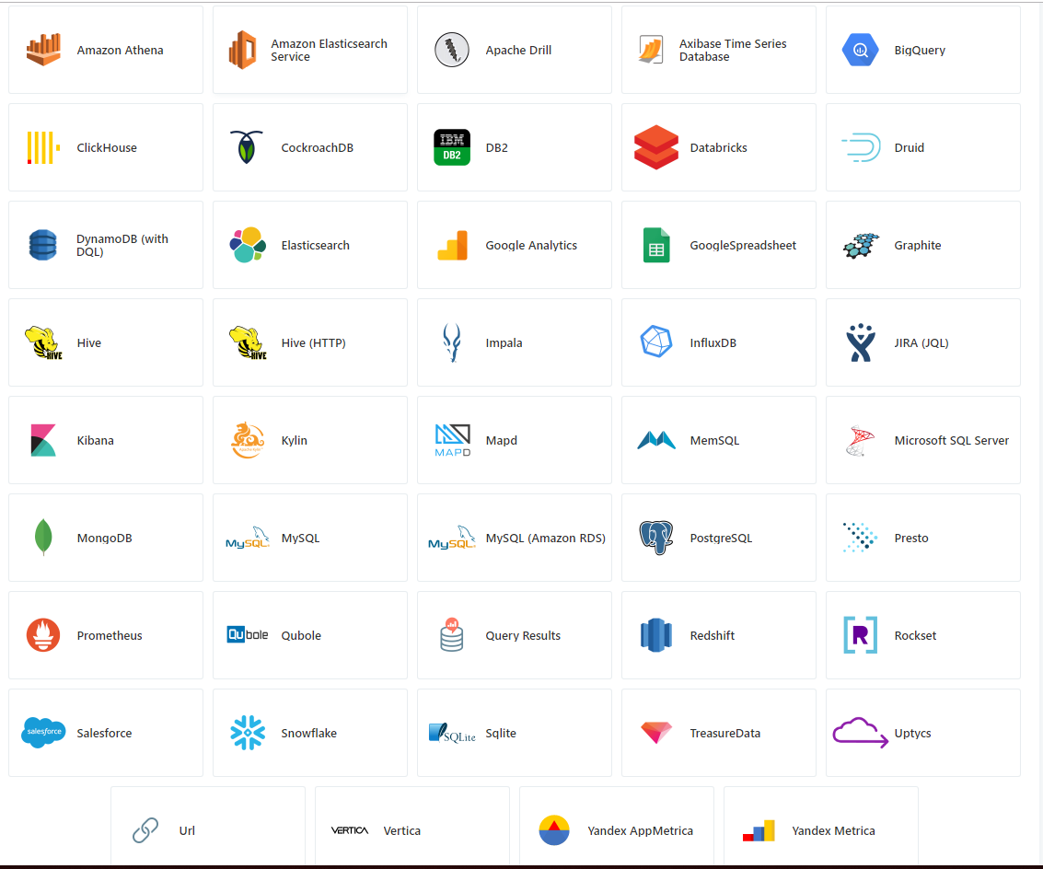
Task: Click the 'CockroachDB' label
Action: (317, 147)
